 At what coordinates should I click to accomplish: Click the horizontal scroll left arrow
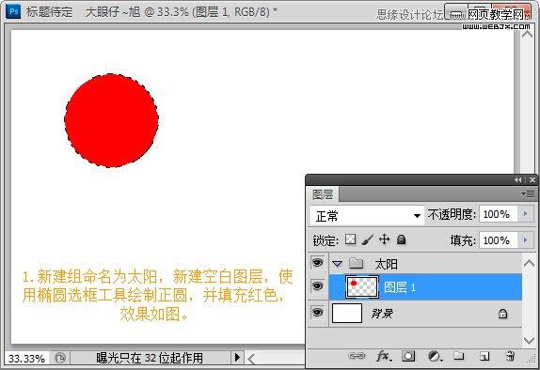pyautogui.click(x=251, y=360)
